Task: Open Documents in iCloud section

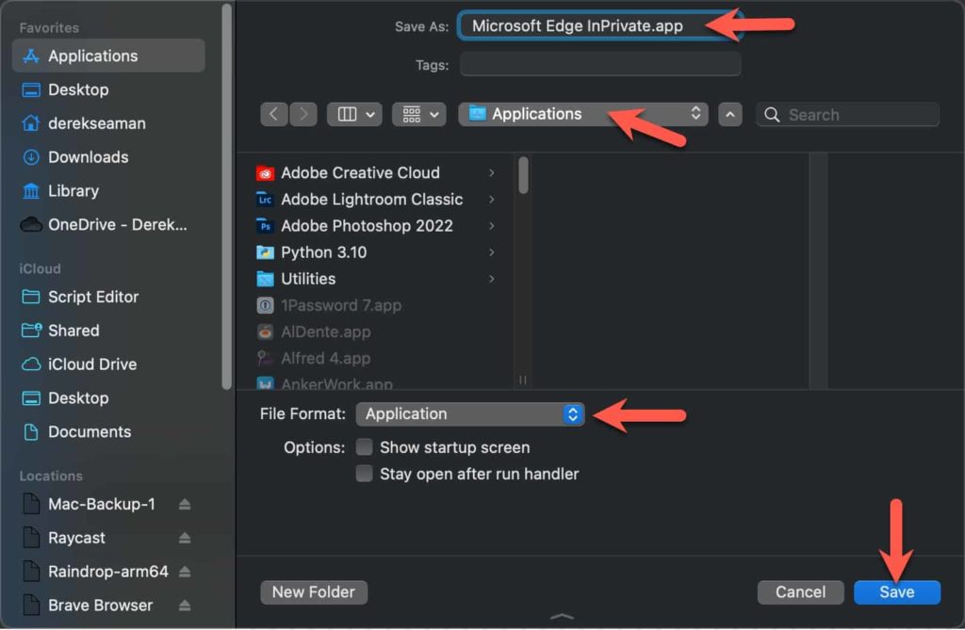Action: pos(108,432)
